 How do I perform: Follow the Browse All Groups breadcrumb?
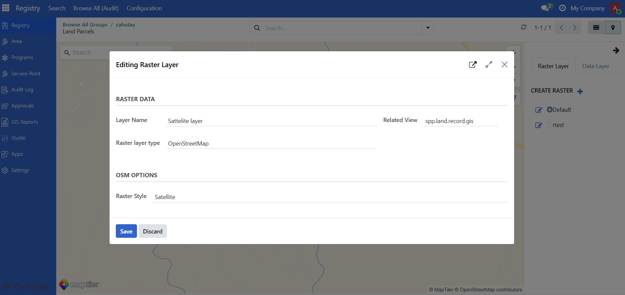coord(85,25)
